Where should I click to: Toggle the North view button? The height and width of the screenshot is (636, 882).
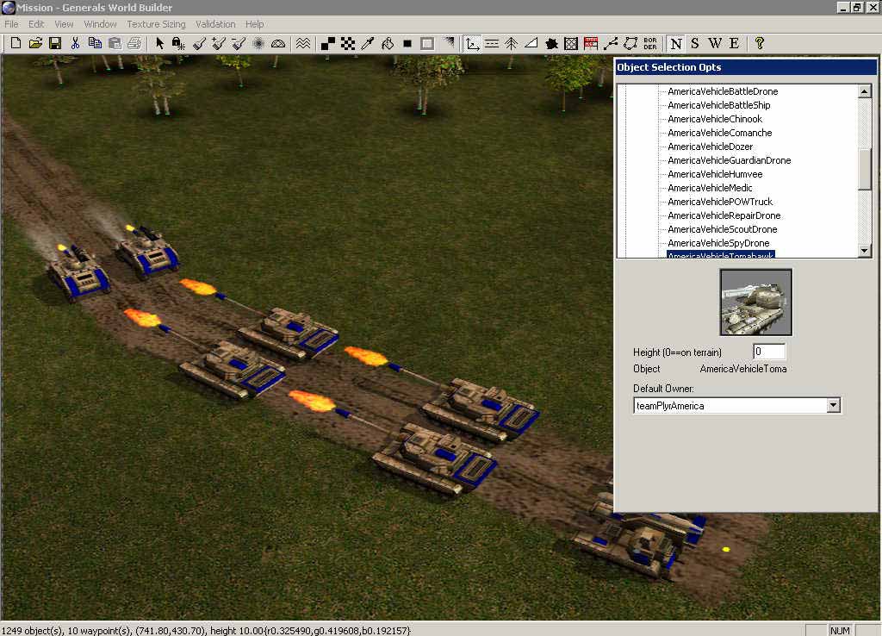676,43
